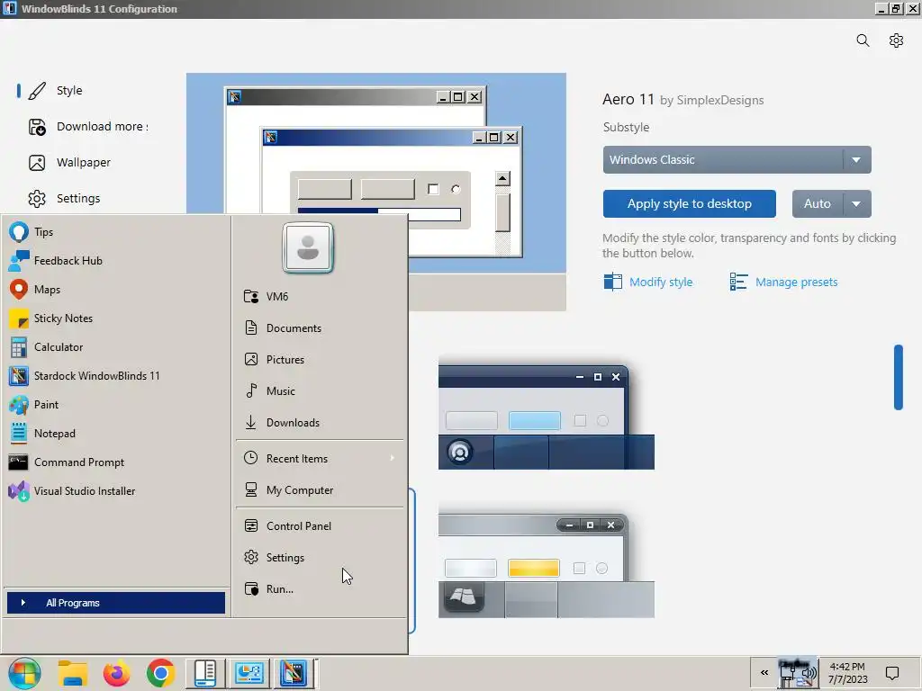Open Download more styles icon
The width and height of the screenshot is (922, 691).
click(x=37, y=126)
